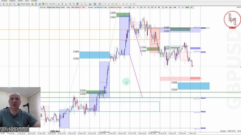The width and height of the screenshot is (241, 135).
Task: Expand the templates dropdown arrow
Action: point(102,4)
